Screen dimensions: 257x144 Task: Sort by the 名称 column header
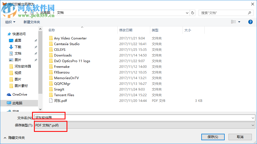pos(52,30)
